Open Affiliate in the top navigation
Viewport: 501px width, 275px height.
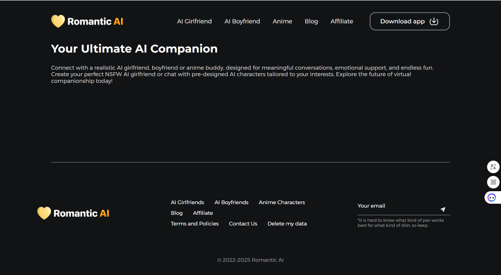[341, 21]
